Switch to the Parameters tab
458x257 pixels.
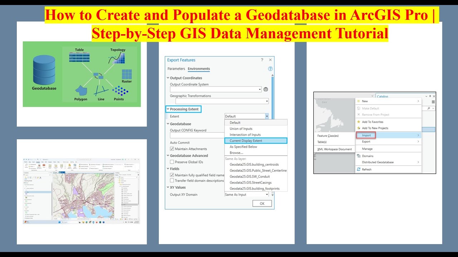click(x=176, y=69)
